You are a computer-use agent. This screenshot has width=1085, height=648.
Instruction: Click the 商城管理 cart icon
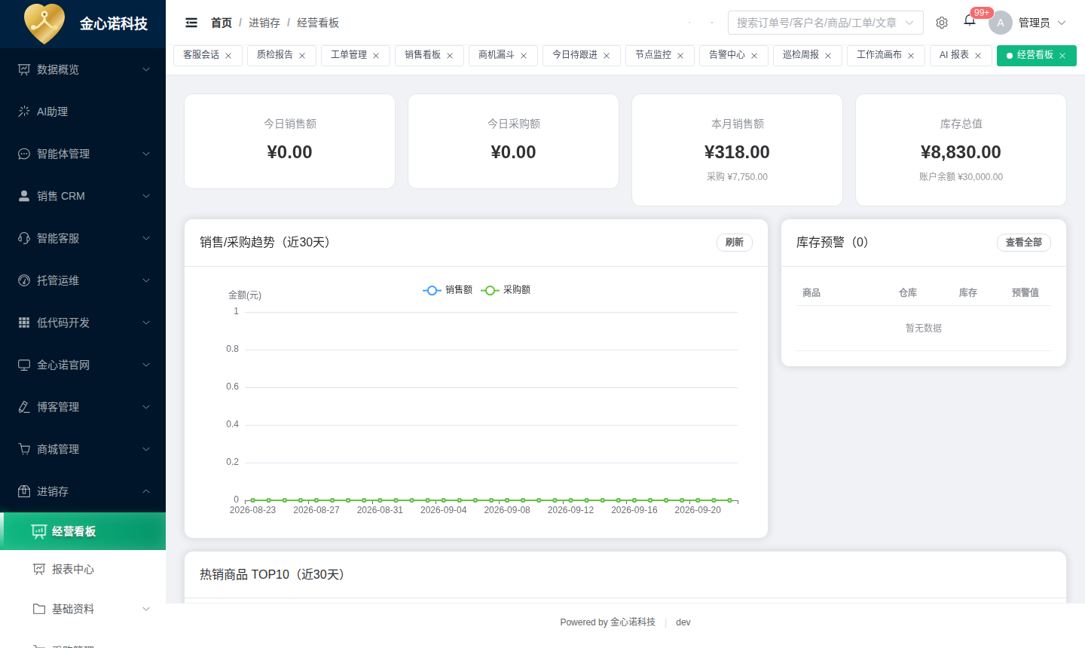click(24, 449)
